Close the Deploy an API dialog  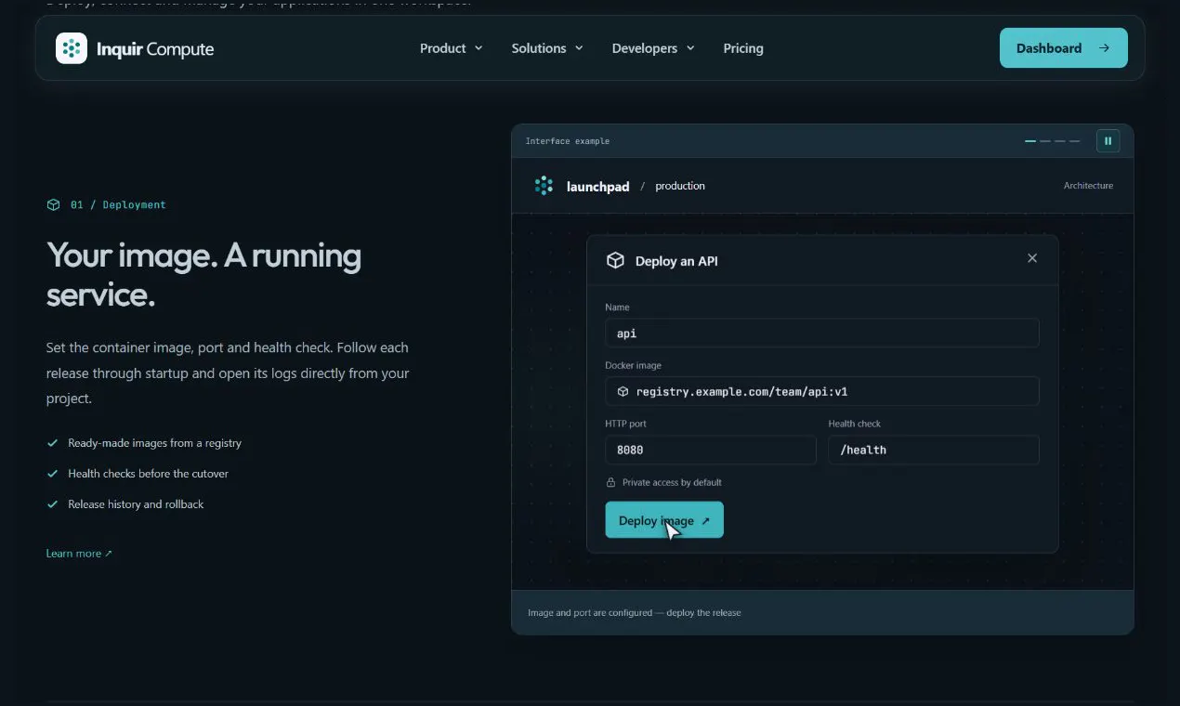[x=1032, y=258]
